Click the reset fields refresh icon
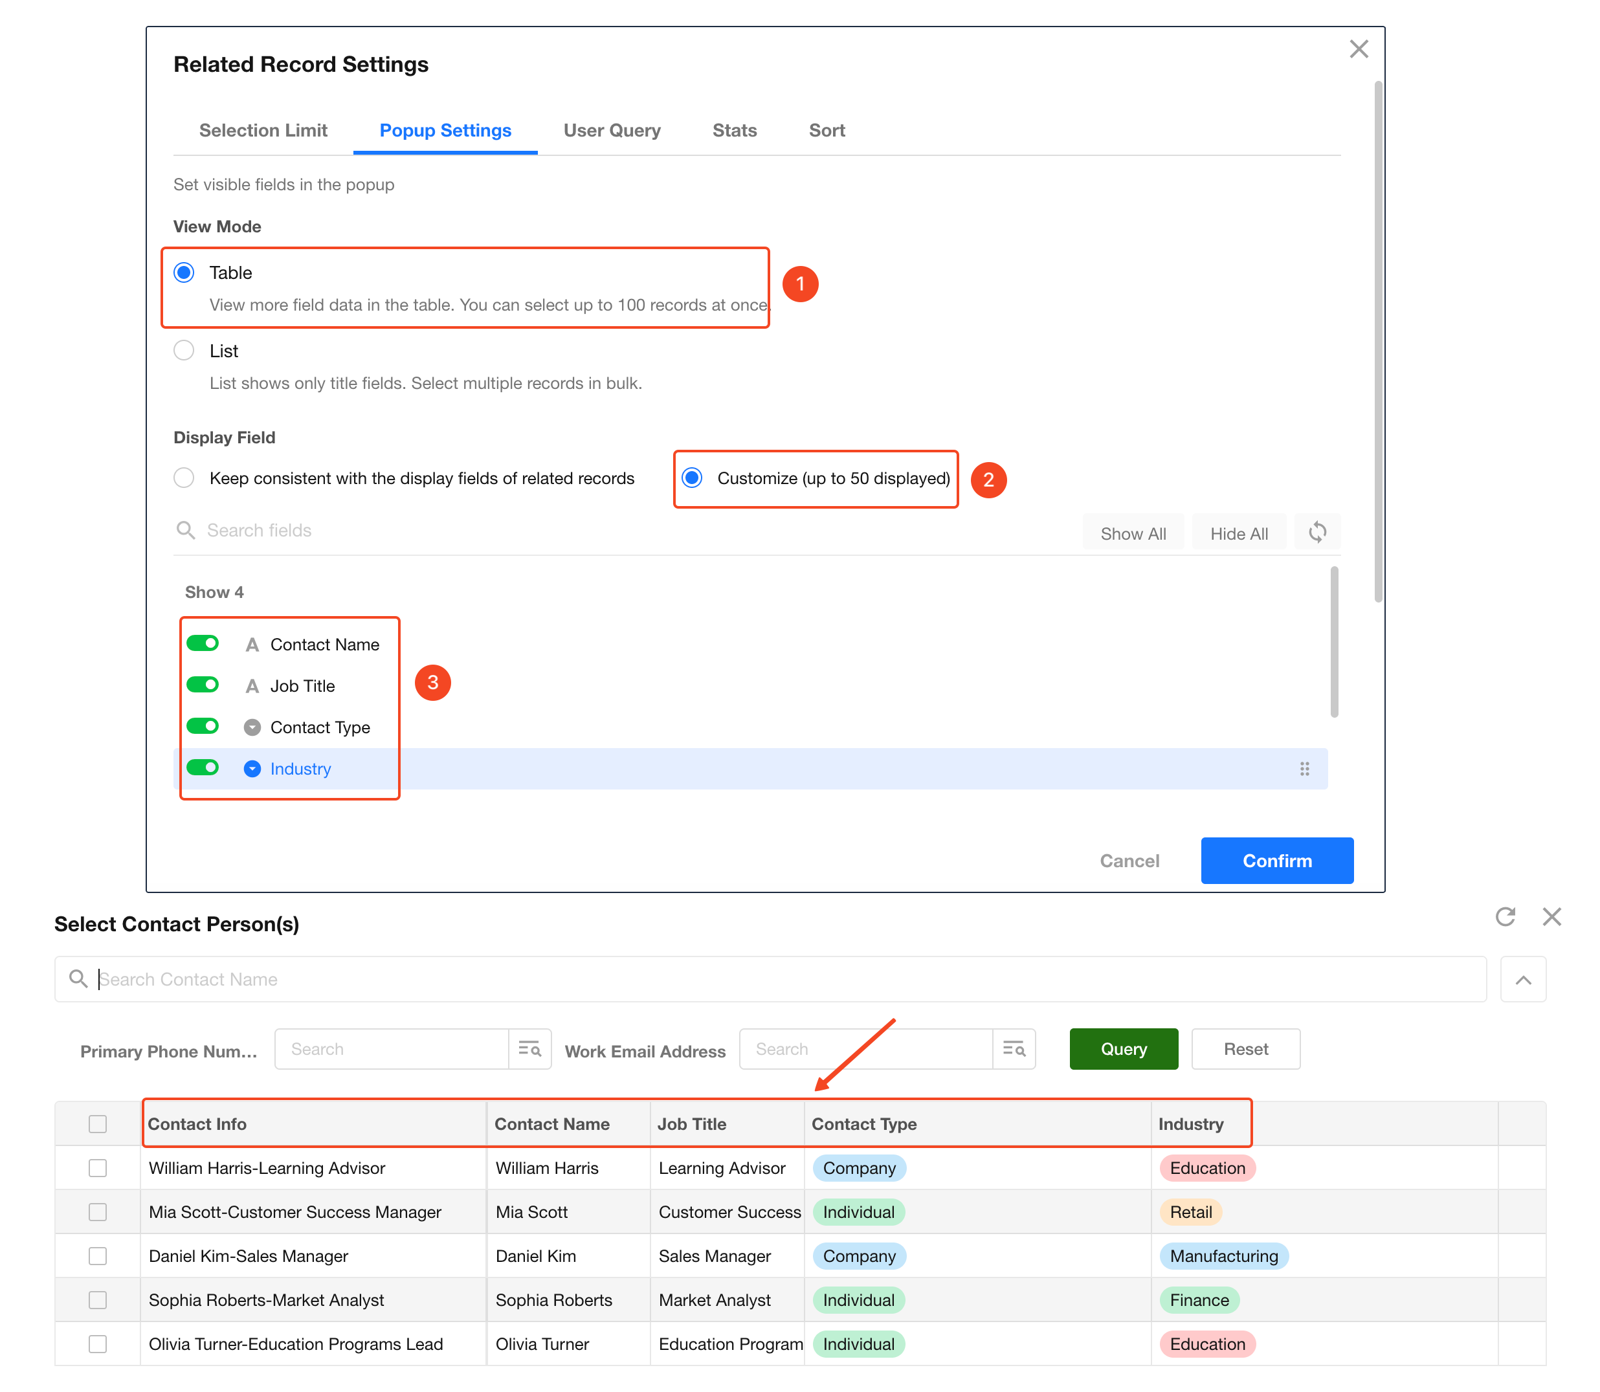The image size is (1600, 1392). [1317, 533]
